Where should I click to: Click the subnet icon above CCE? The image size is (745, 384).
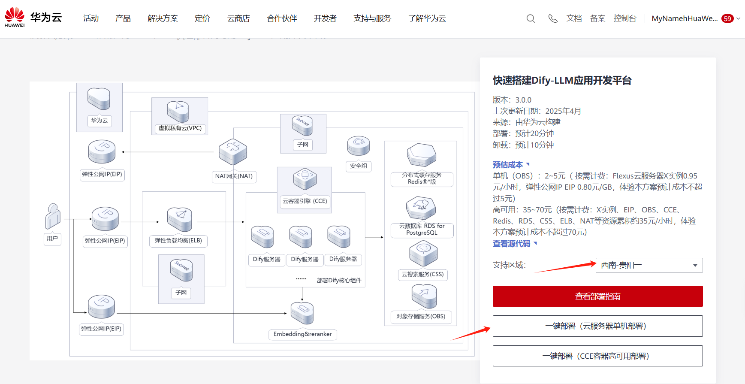click(302, 126)
